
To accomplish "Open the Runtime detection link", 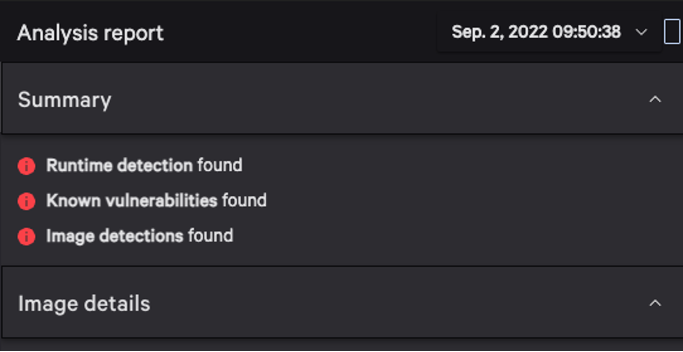I will click(x=119, y=165).
